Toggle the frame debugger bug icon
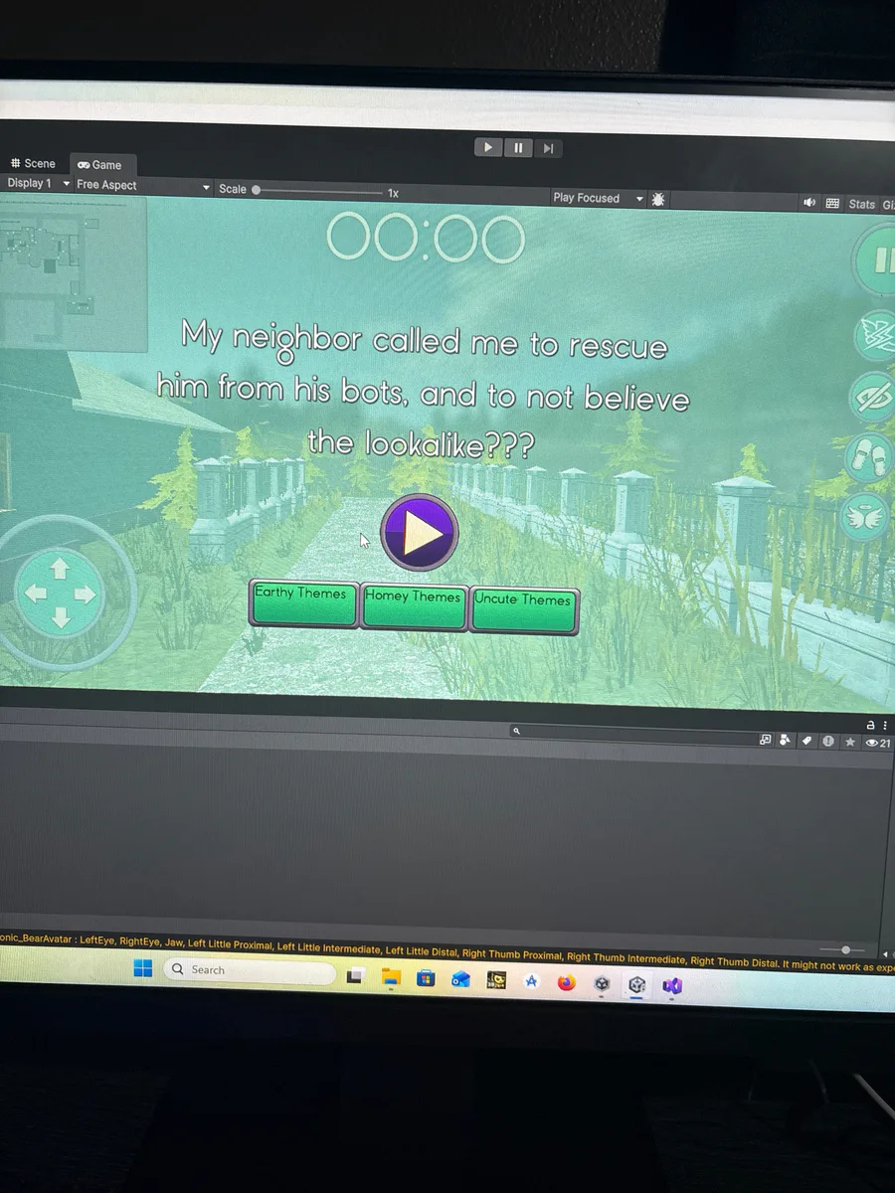Image resolution: width=895 pixels, height=1193 pixels. pyautogui.click(x=657, y=200)
